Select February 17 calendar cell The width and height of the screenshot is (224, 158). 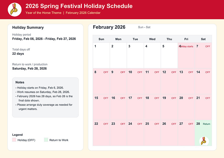[135, 107]
